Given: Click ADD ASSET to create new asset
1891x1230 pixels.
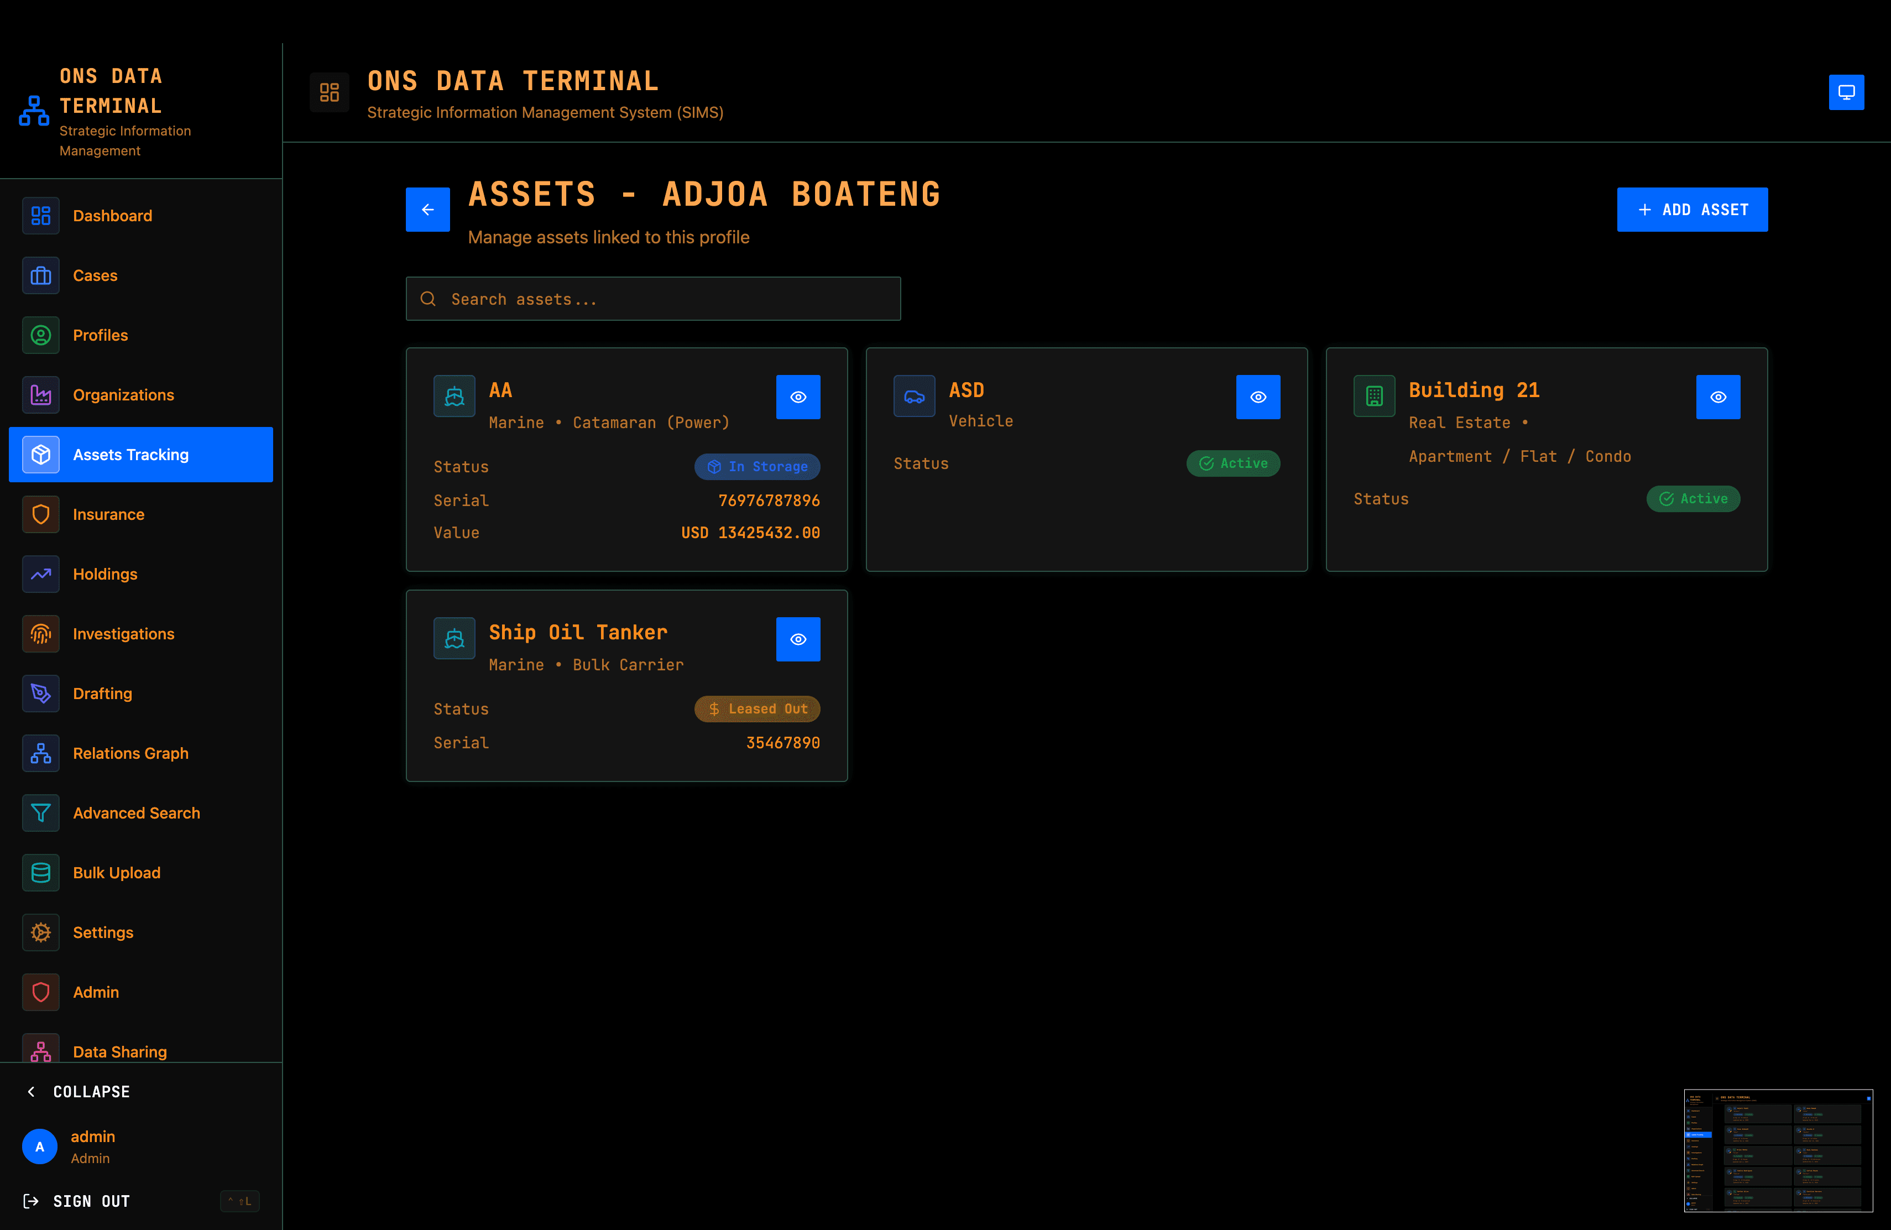Looking at the screenshot, I should click(x=1693, y=209).
